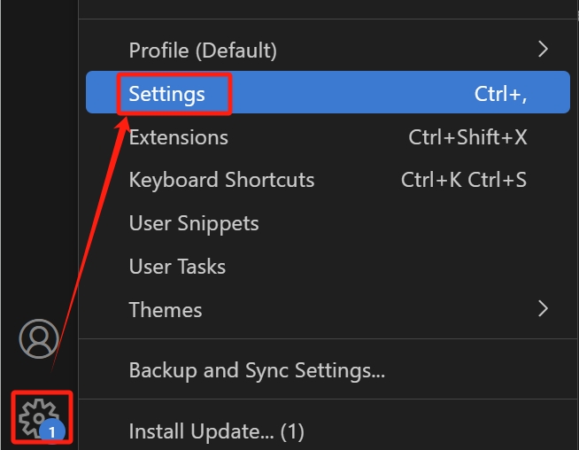Click the Ctrl+, shortcut hint
The height and width of the screenshot is (450, 579).
pos(500,94)
